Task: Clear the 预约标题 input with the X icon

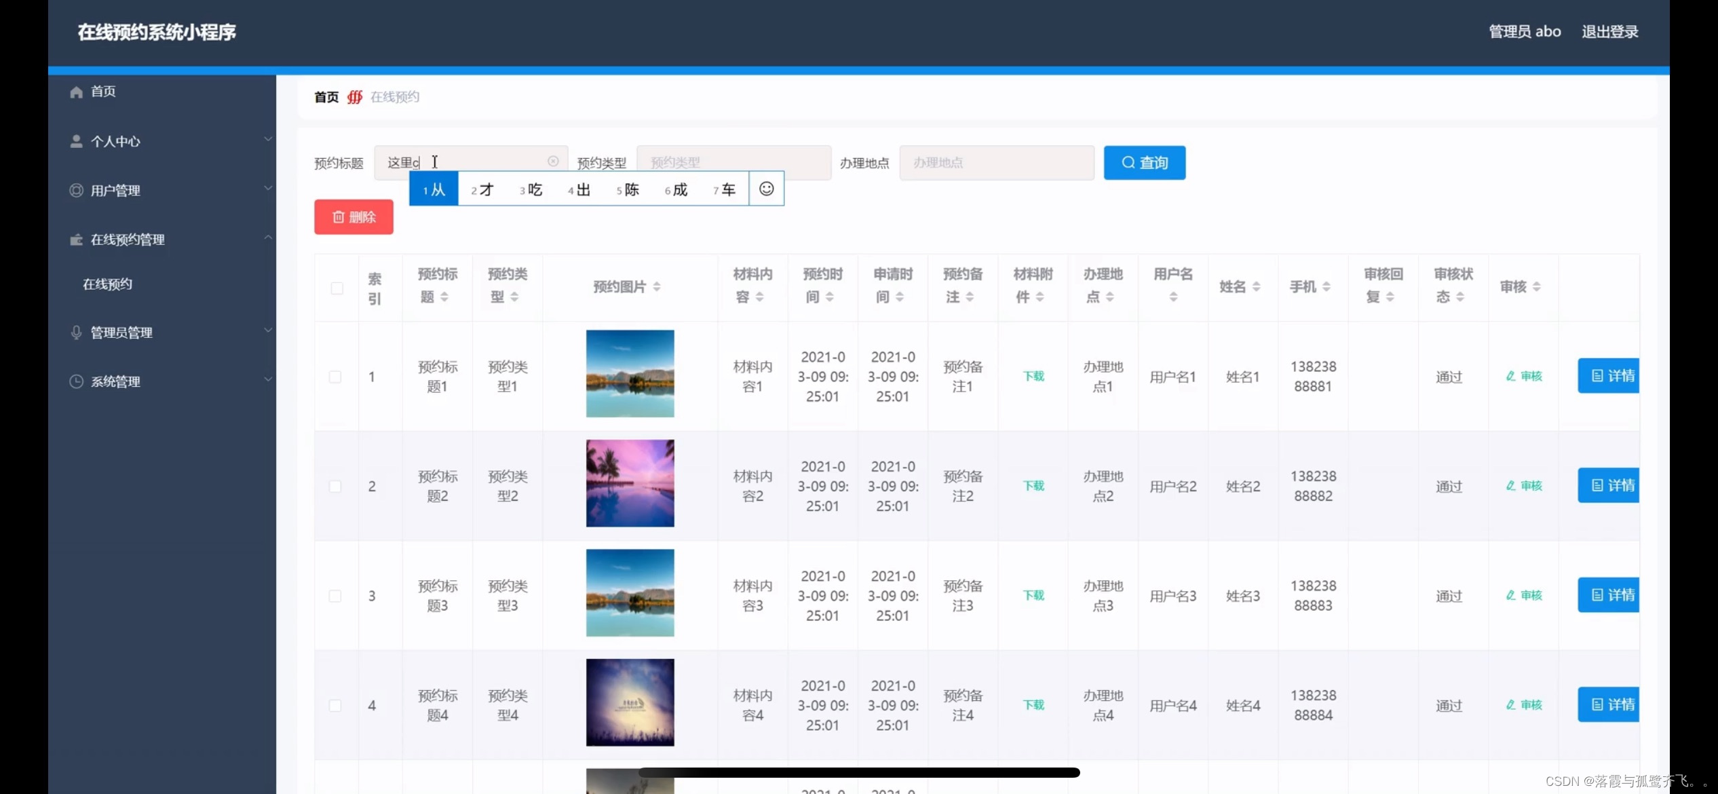Action: click(x=553, y=162)
